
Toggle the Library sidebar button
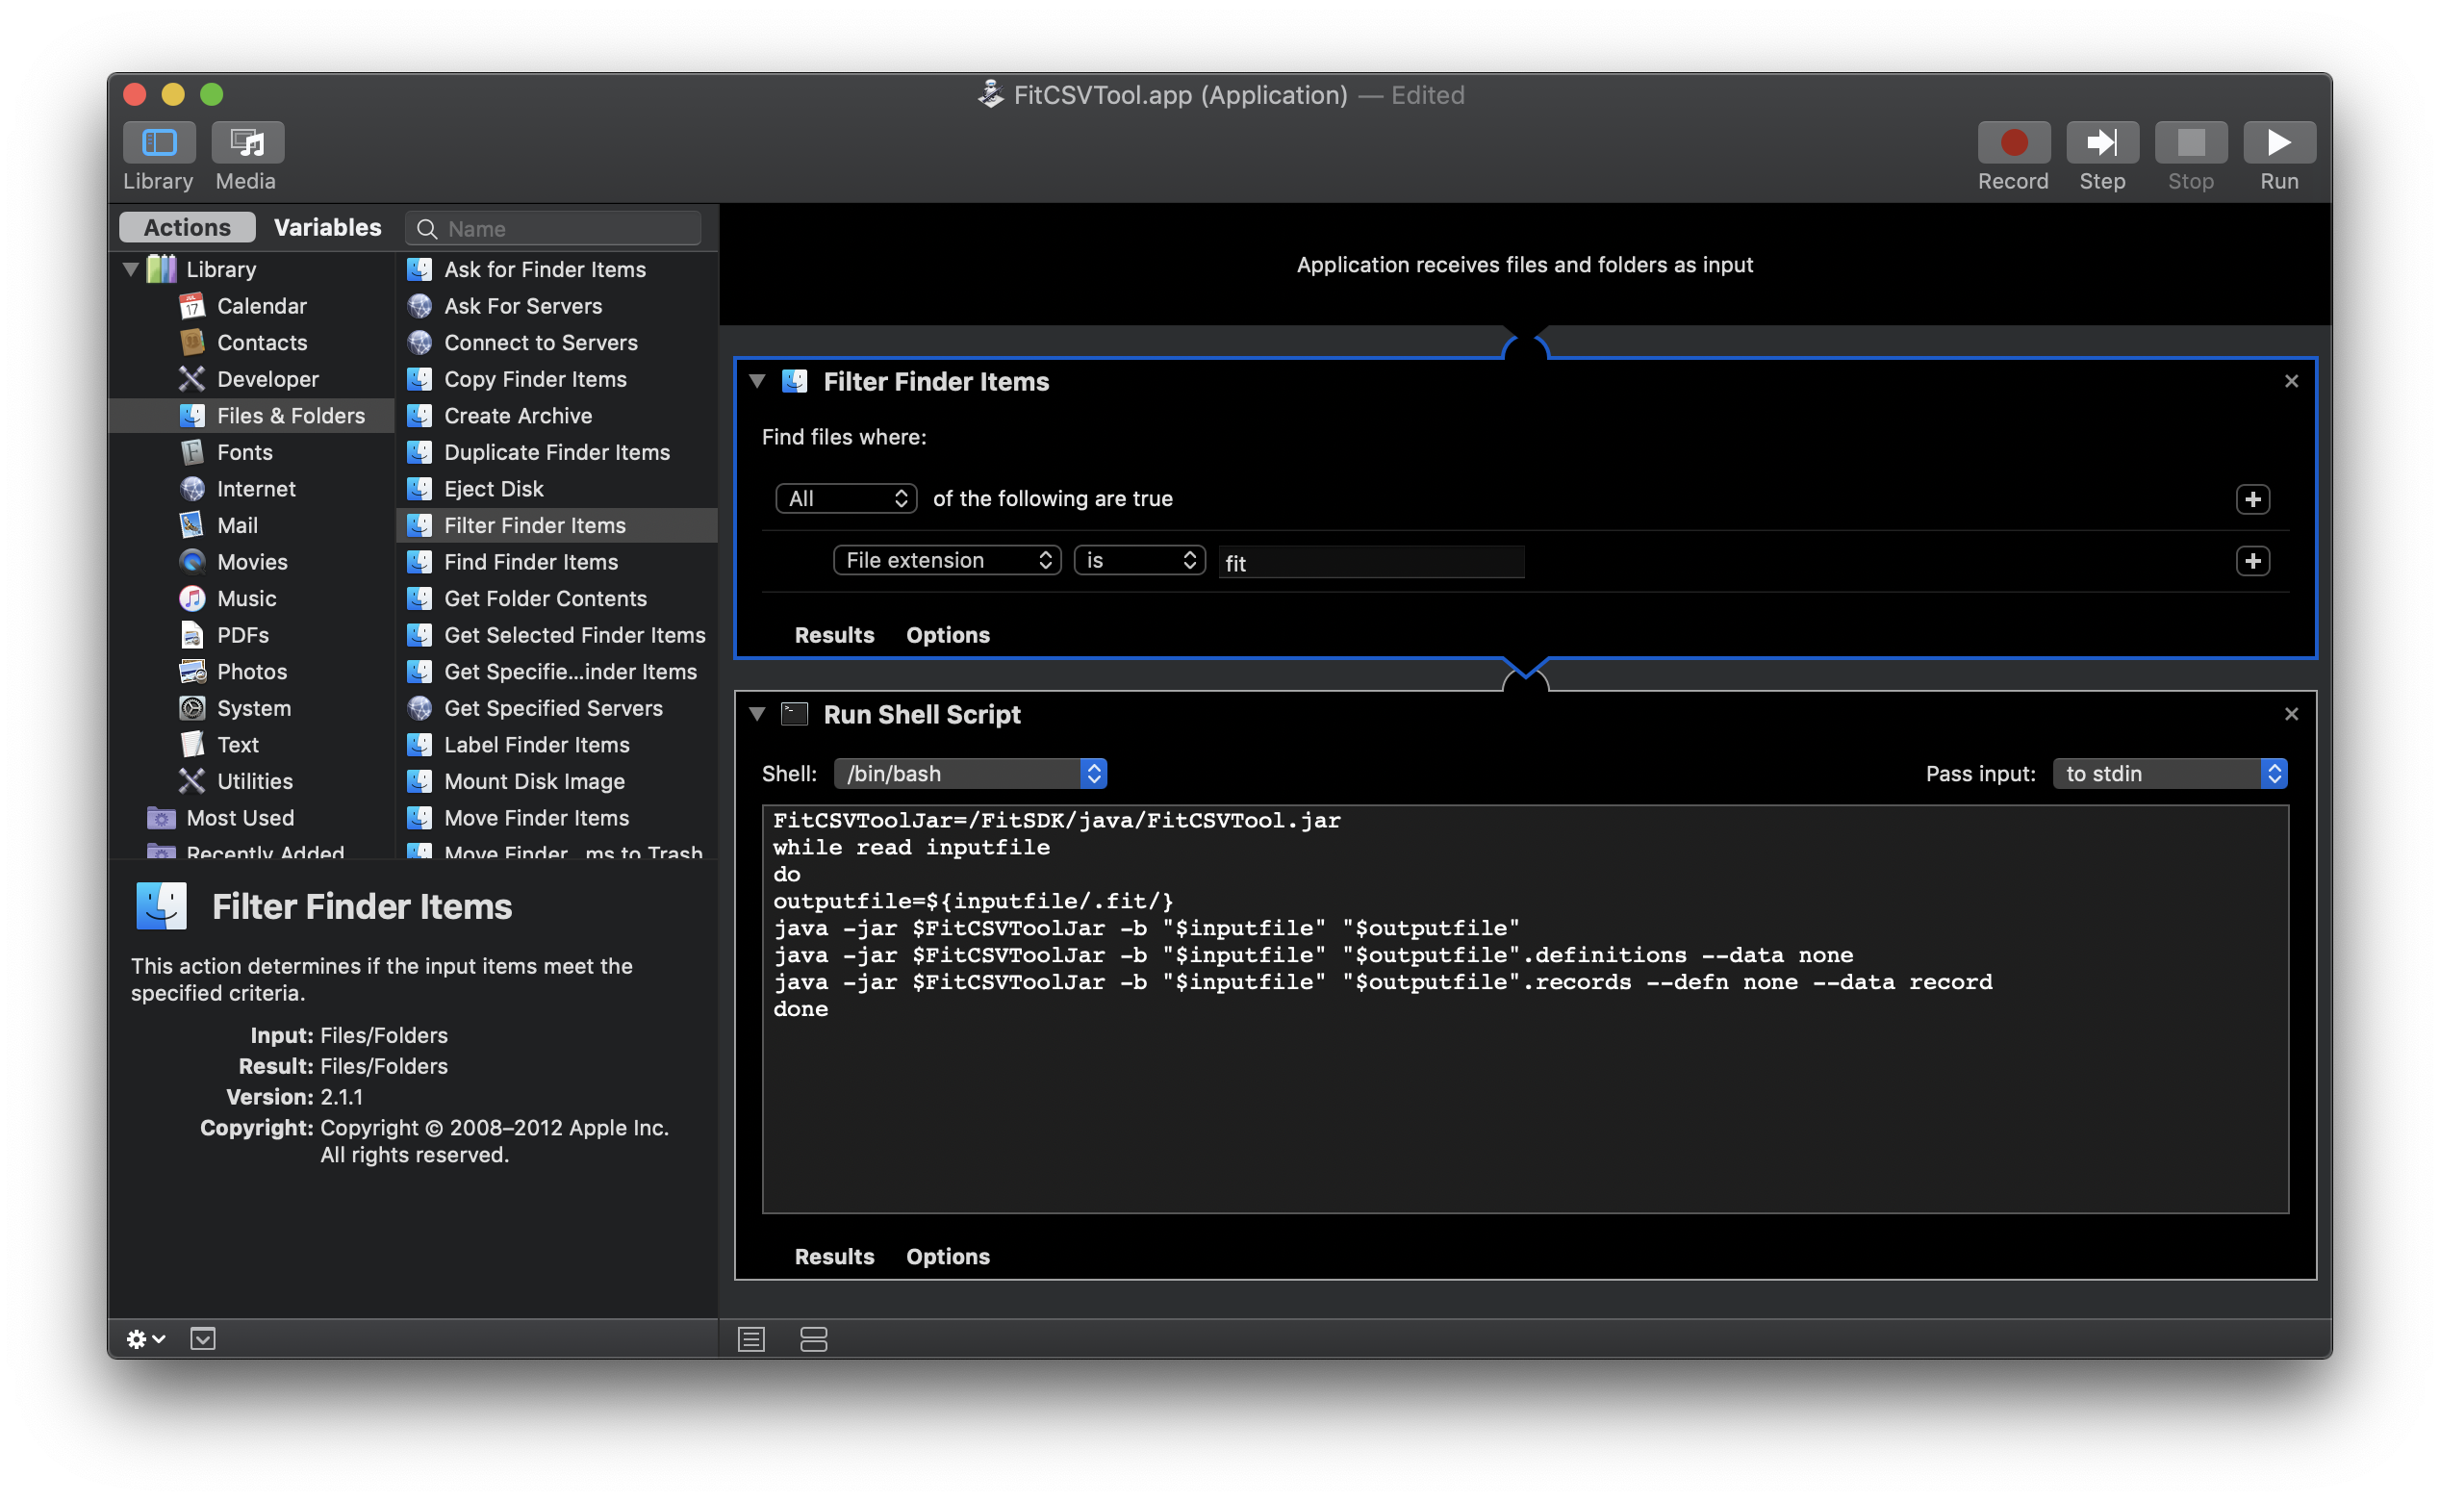point(159,143)
